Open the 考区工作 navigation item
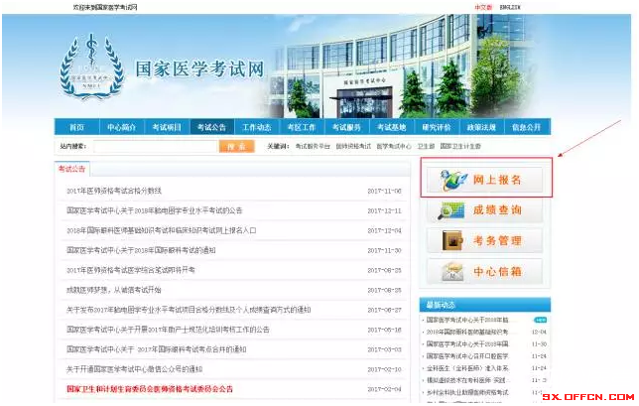 point(302,127)
